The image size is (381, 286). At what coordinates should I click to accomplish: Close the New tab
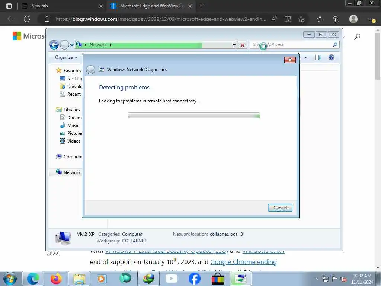tap(101, 6)
